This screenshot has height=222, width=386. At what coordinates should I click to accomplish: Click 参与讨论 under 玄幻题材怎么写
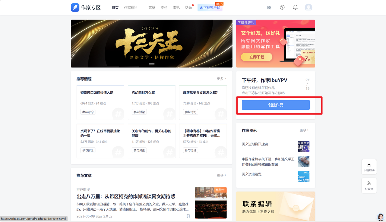(x=139, y=112)
